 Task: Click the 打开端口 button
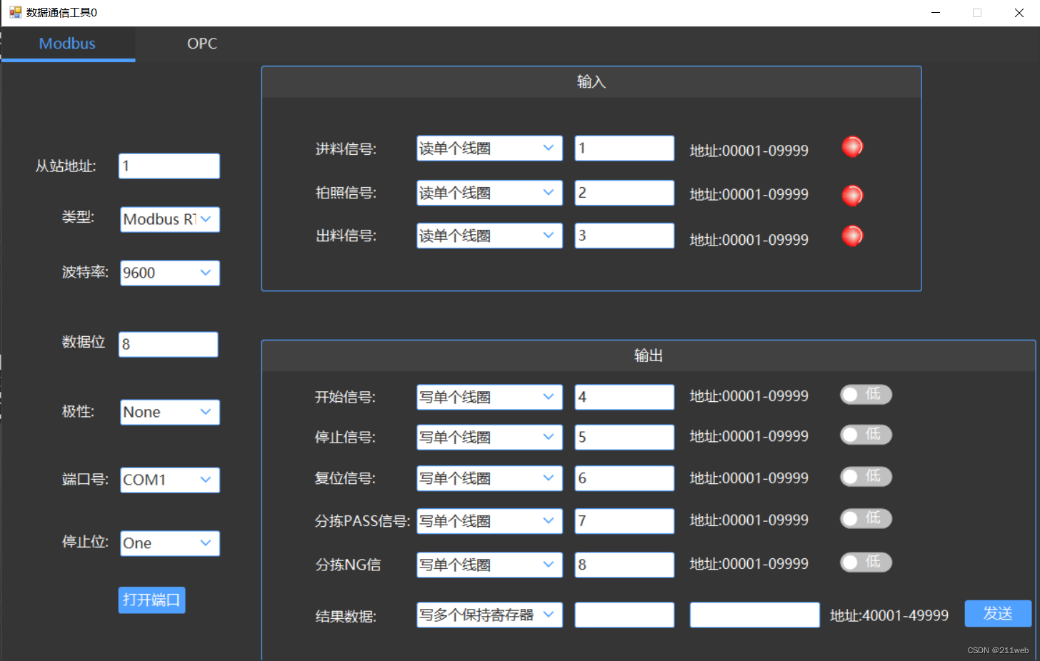click(151, 600)
